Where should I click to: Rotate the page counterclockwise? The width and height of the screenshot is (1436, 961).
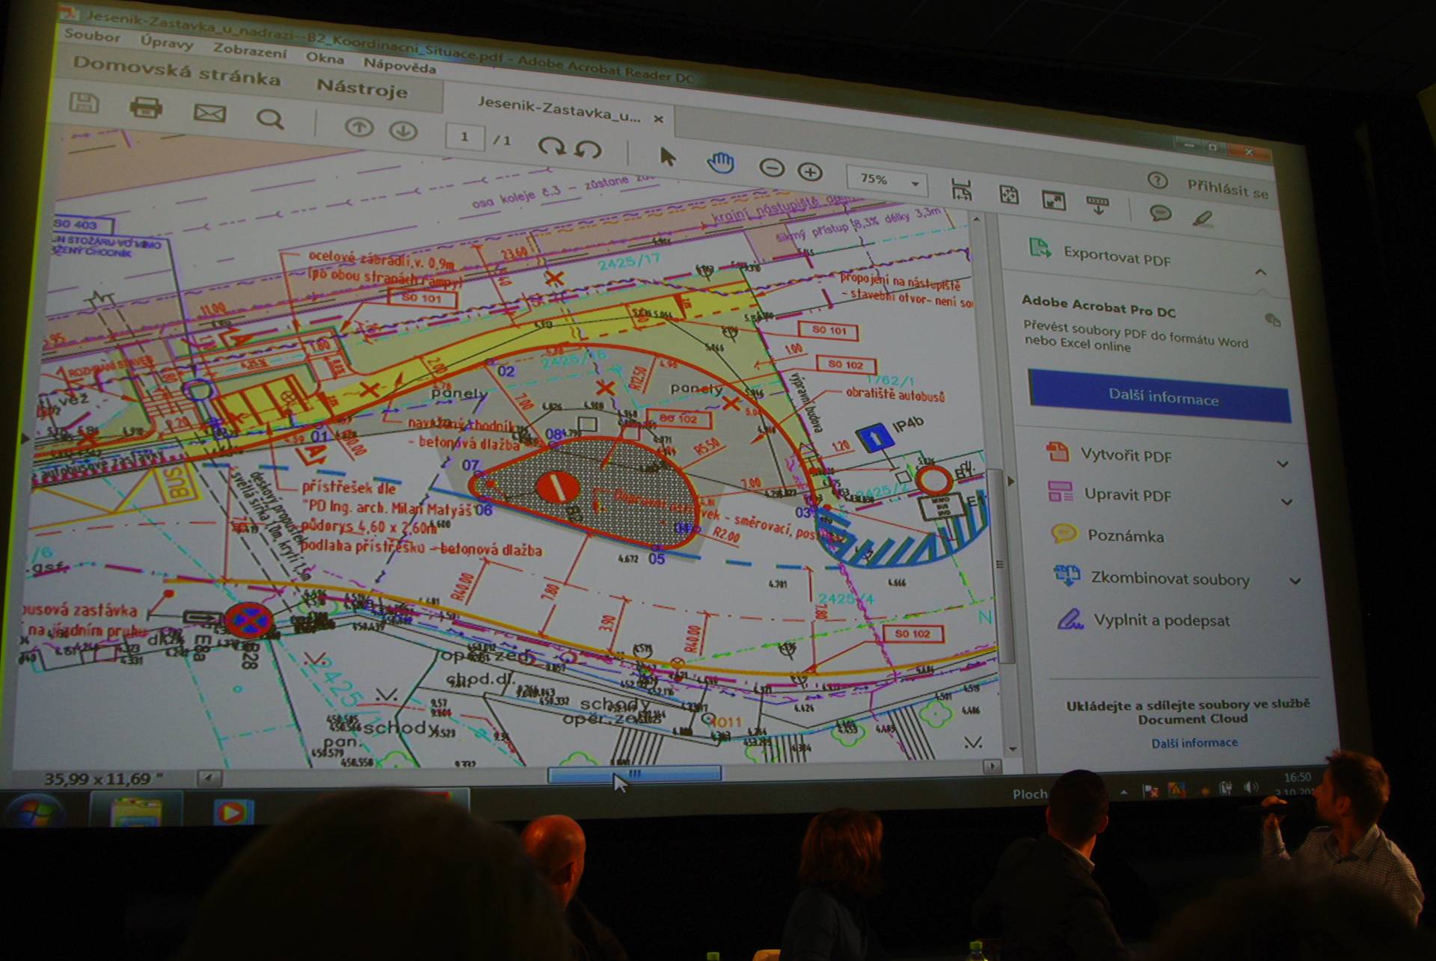click(588, 149)
